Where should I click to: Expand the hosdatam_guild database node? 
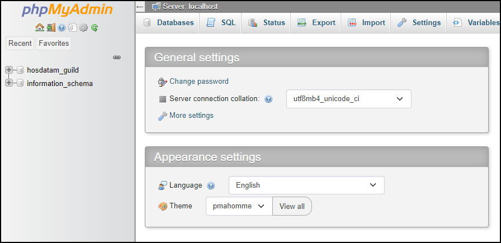pos(9,70)
